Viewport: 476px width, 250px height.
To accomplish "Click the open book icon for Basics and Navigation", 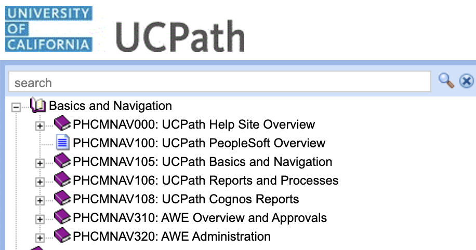I will click(x=38, y=105).
